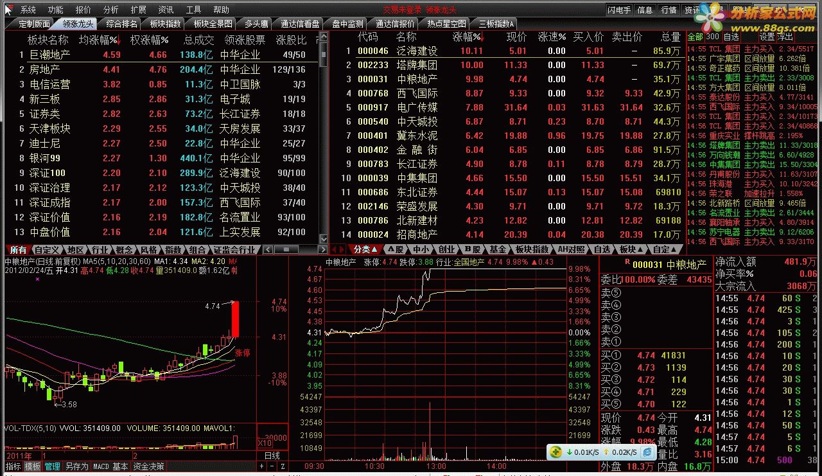
Task: Select the AH对照 tab
Action: pyautogui.click(x=570, y=249)
